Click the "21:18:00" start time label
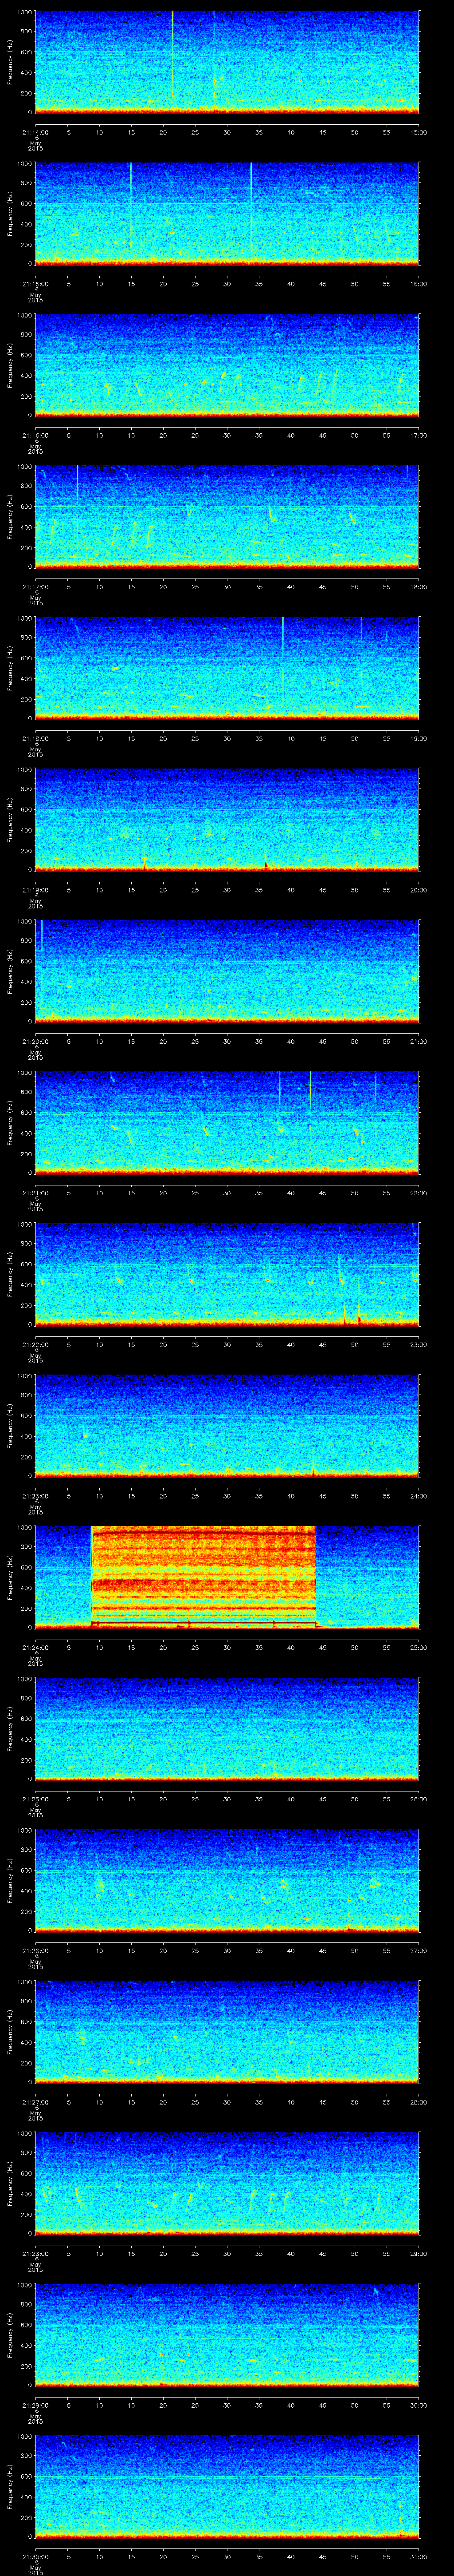 35,738
